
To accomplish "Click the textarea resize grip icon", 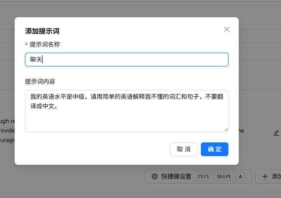I will point(226,130).
